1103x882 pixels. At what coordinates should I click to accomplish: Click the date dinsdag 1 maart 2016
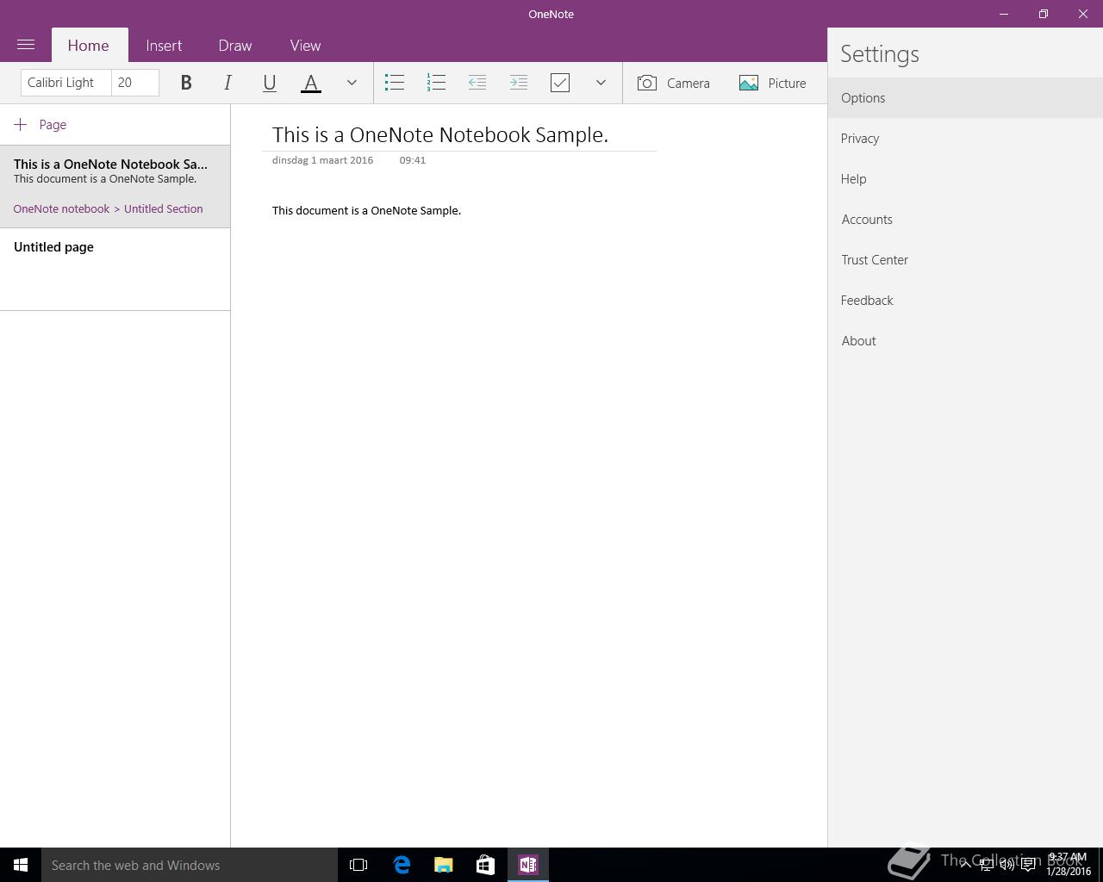point(322,160)
